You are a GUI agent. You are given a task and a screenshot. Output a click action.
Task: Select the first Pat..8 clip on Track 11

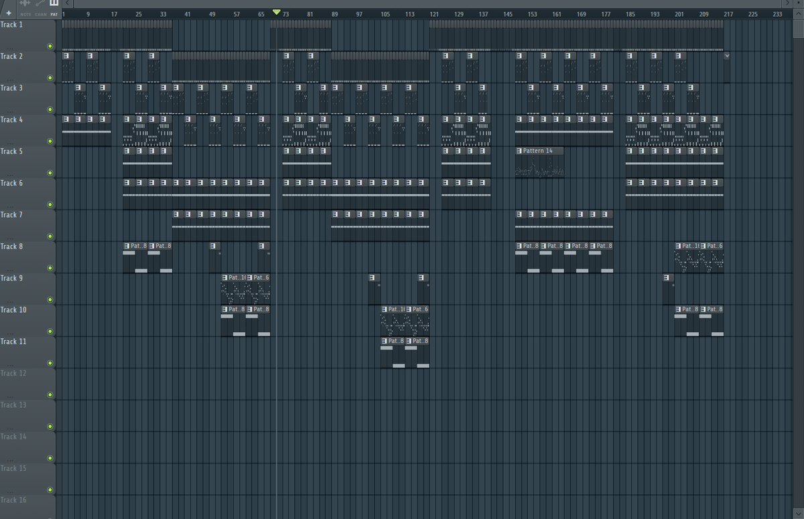[393, 352]
